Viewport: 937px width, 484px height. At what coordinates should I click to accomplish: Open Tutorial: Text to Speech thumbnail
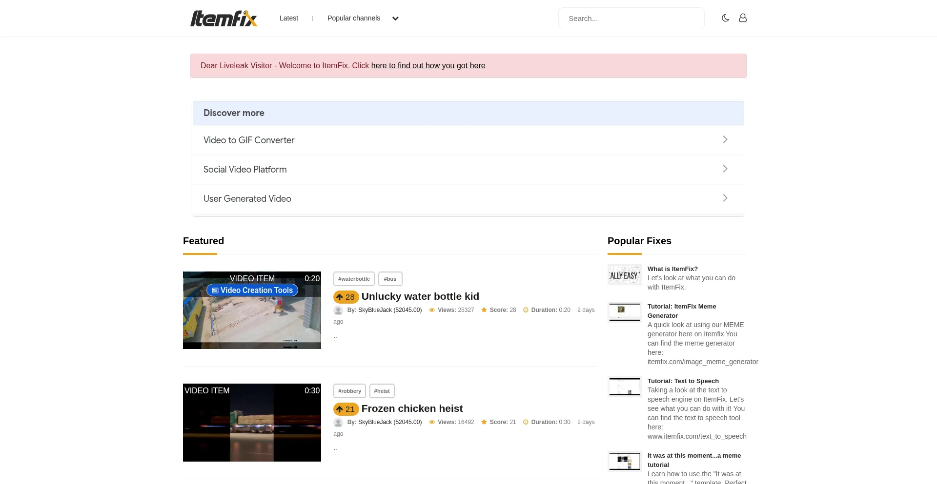point(625,387)
